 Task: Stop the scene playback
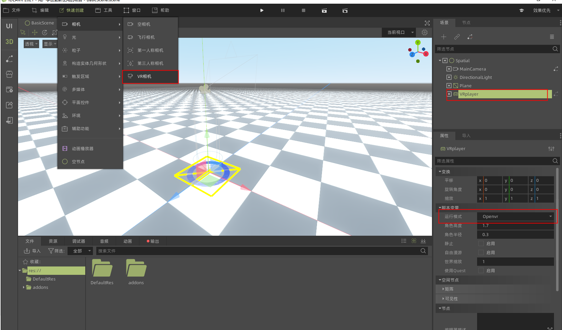click(304, 10)
